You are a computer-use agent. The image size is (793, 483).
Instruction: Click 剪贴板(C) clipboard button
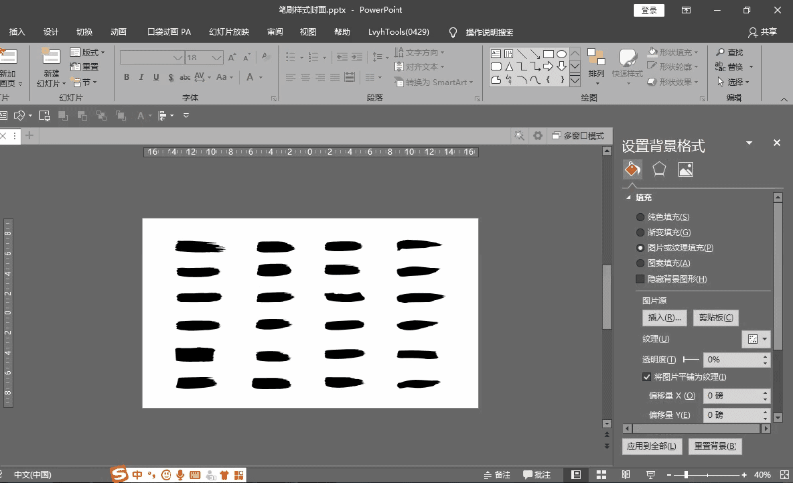[x=716, y=317]
